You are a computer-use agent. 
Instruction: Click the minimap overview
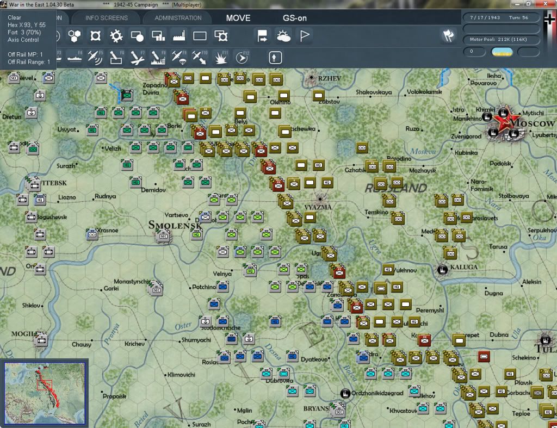tap(45, 393)
